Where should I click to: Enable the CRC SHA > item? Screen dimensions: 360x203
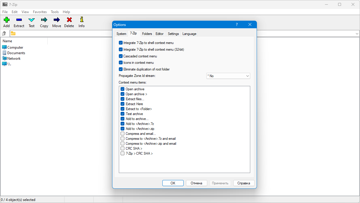123,149
